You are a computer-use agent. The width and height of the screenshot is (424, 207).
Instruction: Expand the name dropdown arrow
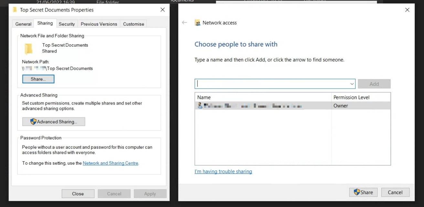pos(352,84)
